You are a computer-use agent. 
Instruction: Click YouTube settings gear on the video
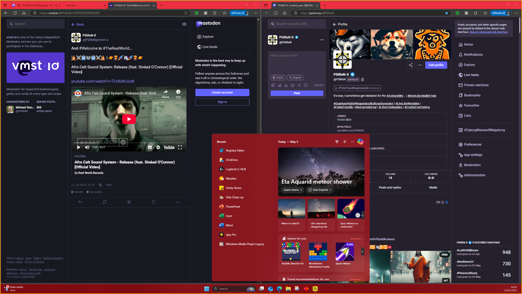(158, 147)
